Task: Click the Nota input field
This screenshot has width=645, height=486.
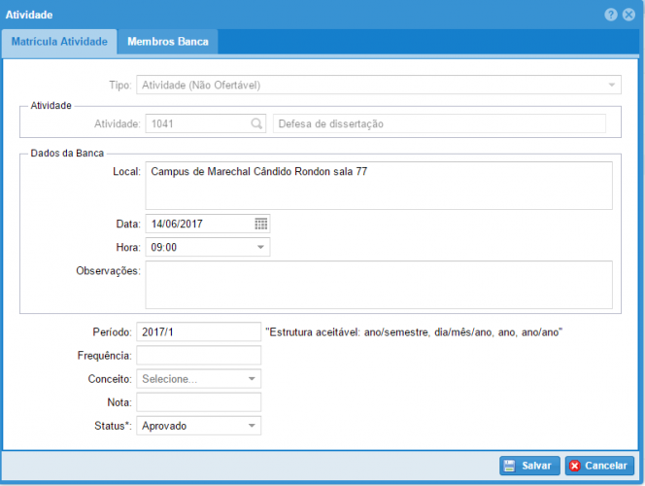Action: click(x=199, y=402)
